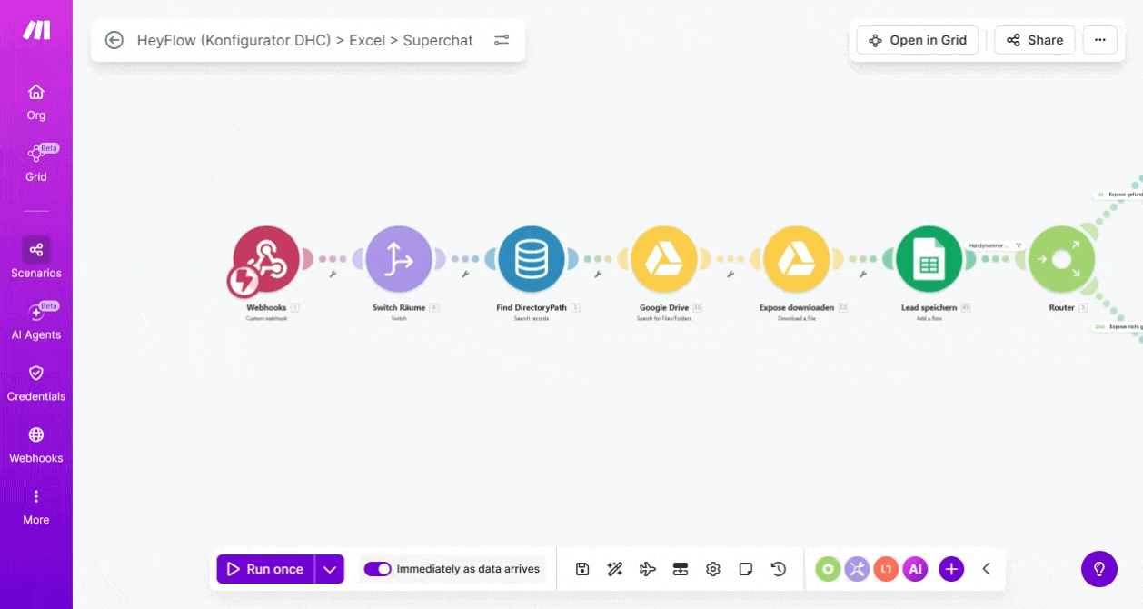Open the More menu in the sidebar
The image size is (1143, 609).
pyautogui.click(x=36, y=507)
